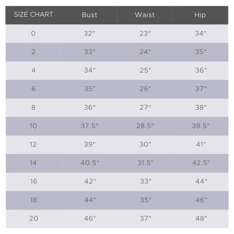This screenshot has height=234, width=234.
Task: Select the Hip column header
Action: pos(200,15)
